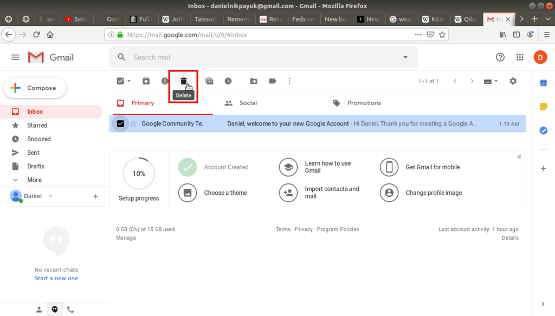
Task: Open Google Keep side panel icon
Action: coord(543,107)
